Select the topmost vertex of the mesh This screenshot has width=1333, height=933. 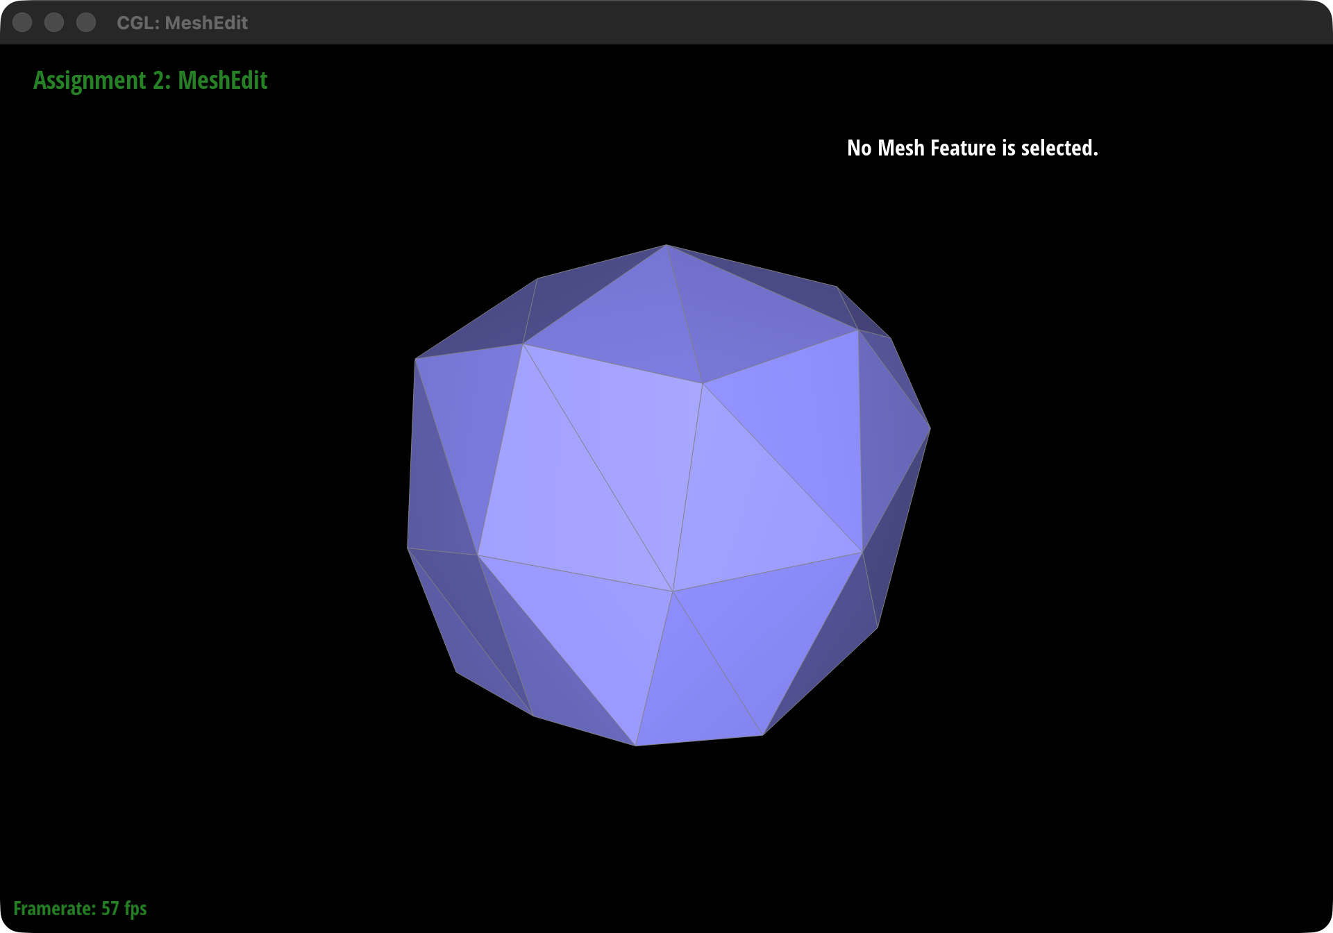(668, 244)
